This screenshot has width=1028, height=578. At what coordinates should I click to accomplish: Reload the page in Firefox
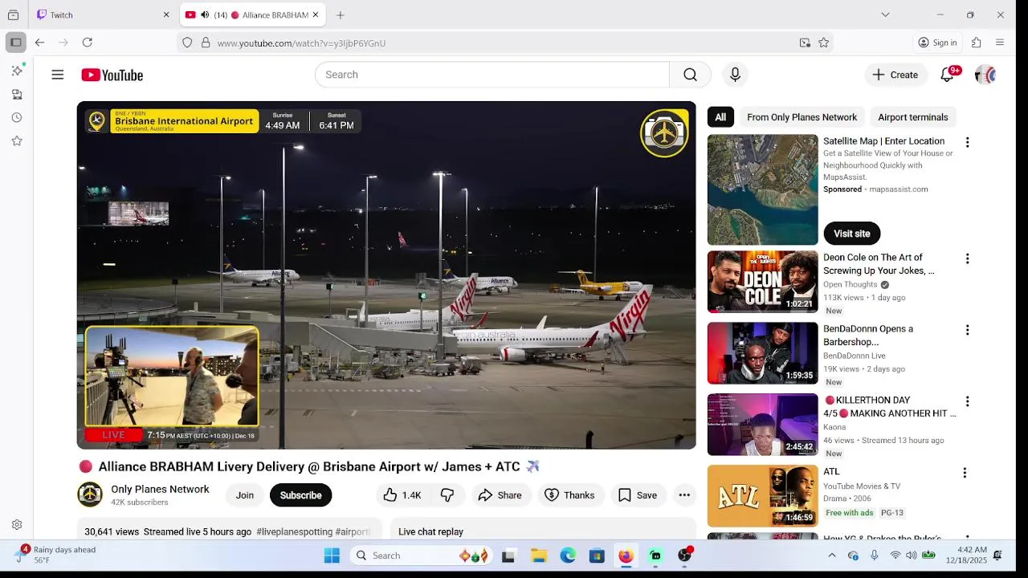click(88, 43)
